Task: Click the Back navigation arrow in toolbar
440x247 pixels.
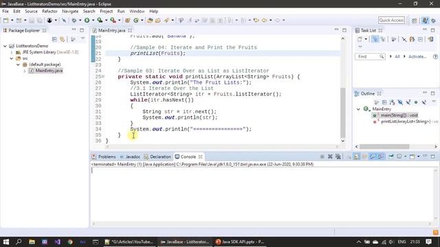Action: [264, 20]
